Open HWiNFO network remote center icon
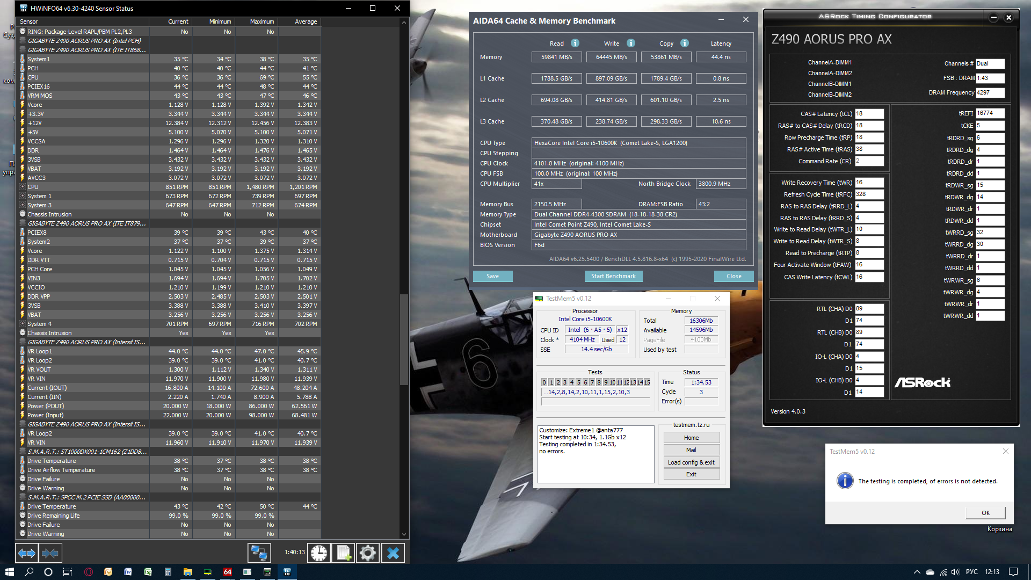 pos(259,553)
